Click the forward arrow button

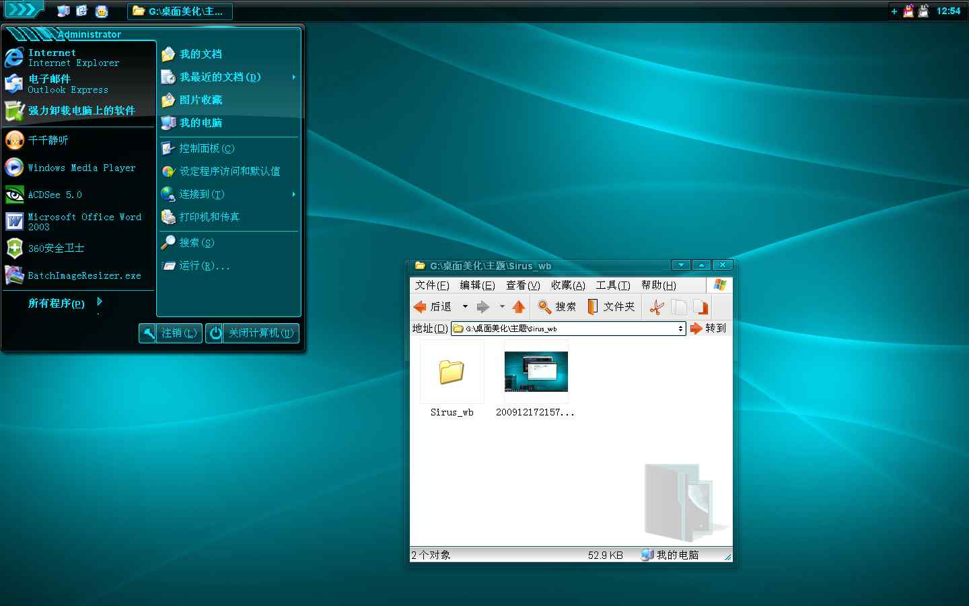pyautogui.click(x=483, y=307)
